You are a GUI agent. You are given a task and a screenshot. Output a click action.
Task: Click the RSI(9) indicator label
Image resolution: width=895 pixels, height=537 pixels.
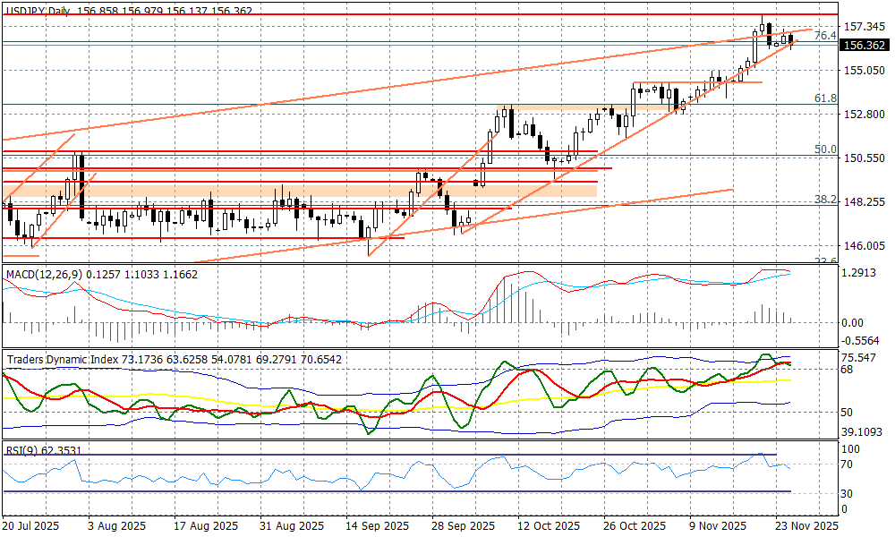tap(22, 450)
